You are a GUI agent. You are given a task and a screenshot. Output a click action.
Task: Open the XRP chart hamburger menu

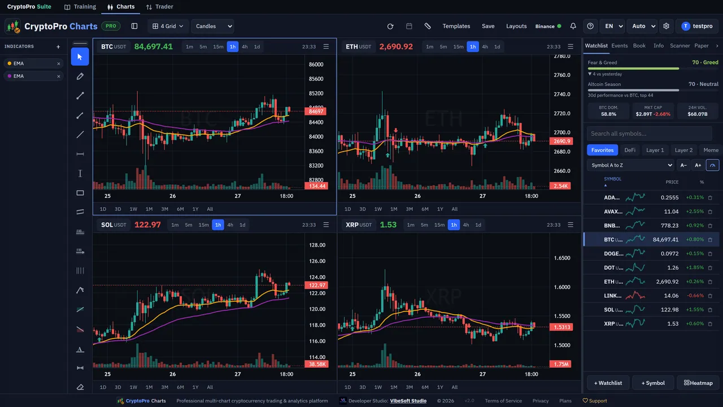tap(570, 225)
